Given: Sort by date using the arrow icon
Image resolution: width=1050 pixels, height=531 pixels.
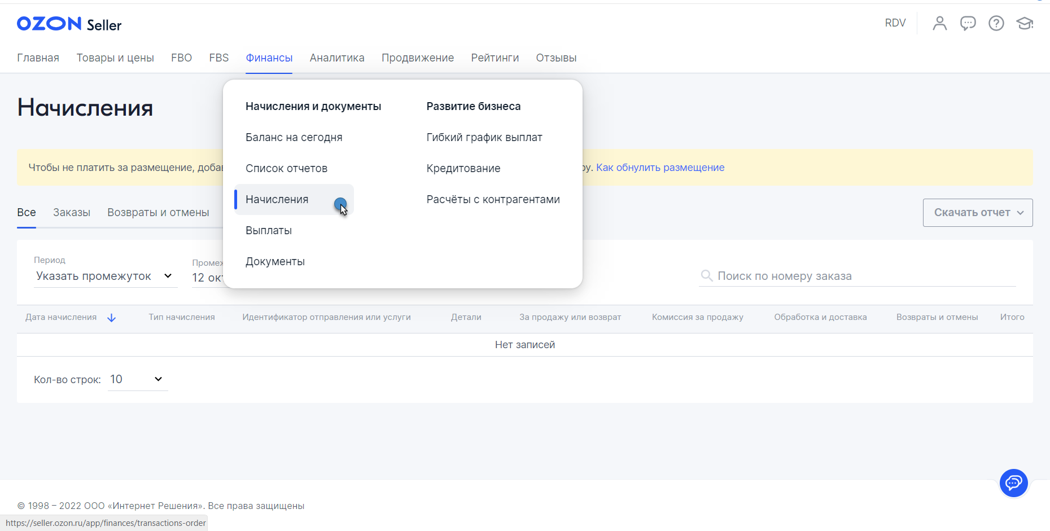Looking at the screenshot, I should 112,318.
